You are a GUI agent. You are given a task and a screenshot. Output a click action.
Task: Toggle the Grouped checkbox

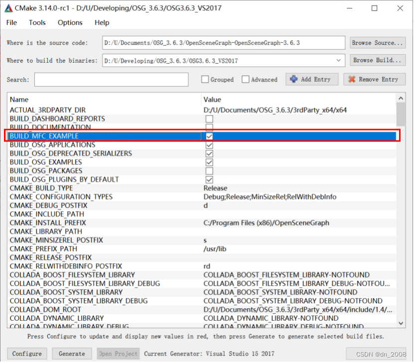click(205, 79)
